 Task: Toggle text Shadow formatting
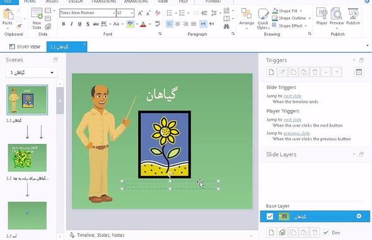(88, 24)
